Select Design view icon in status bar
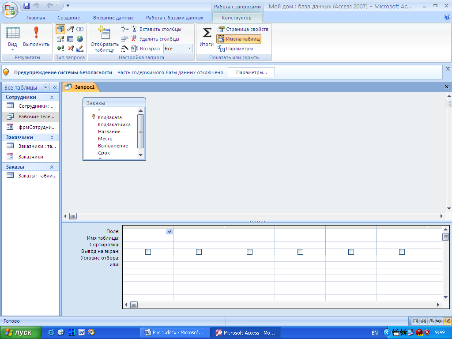Viewport: 452px width, 339px height. (x=448, y=321)
